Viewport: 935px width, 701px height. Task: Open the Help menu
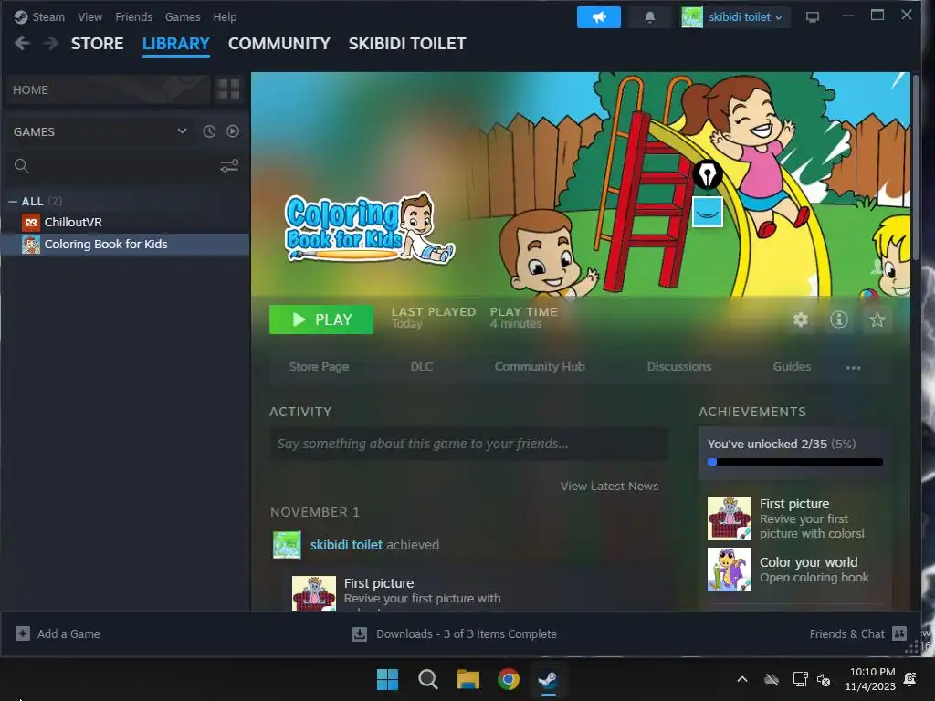coord(225,16)
